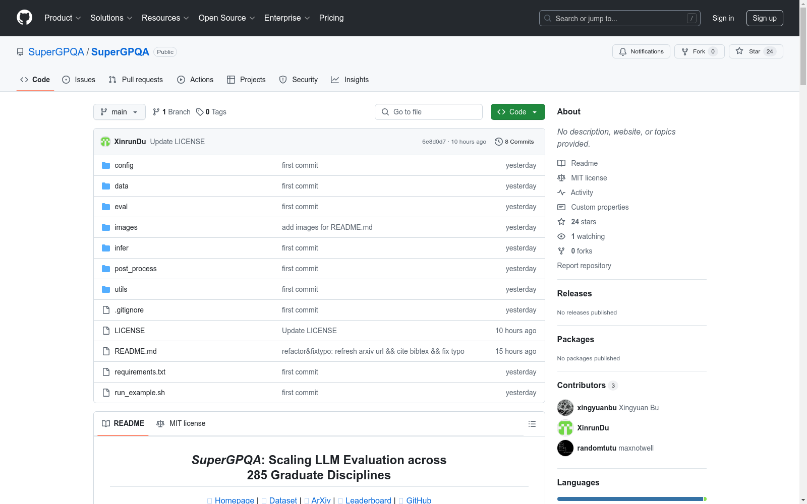Click XinrunDu avatar in latest commit header
This screenshot has height=504, width=807.
point(105,142)
